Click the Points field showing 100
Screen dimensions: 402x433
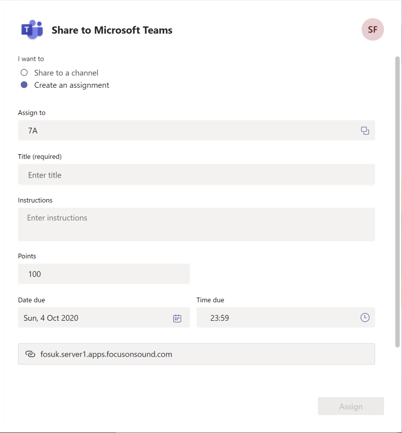pos(104,274)
